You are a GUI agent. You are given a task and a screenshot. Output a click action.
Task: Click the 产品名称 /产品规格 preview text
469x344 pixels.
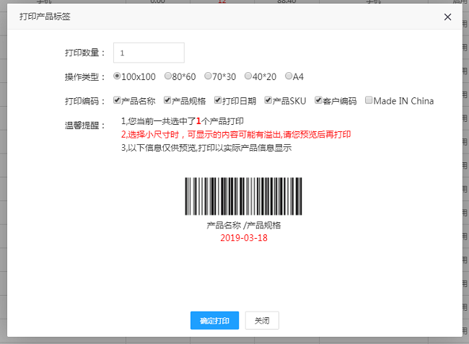(x=243, y=225)
